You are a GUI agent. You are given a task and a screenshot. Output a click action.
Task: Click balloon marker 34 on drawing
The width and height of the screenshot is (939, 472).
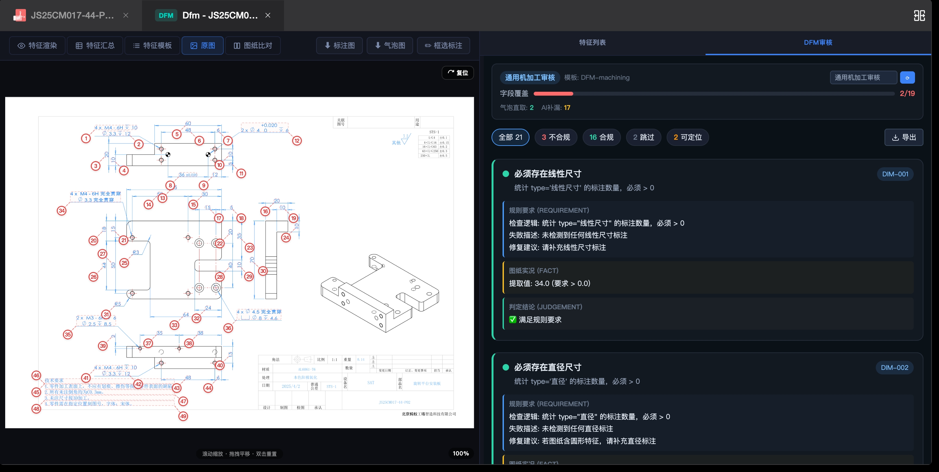pos(62,211)
